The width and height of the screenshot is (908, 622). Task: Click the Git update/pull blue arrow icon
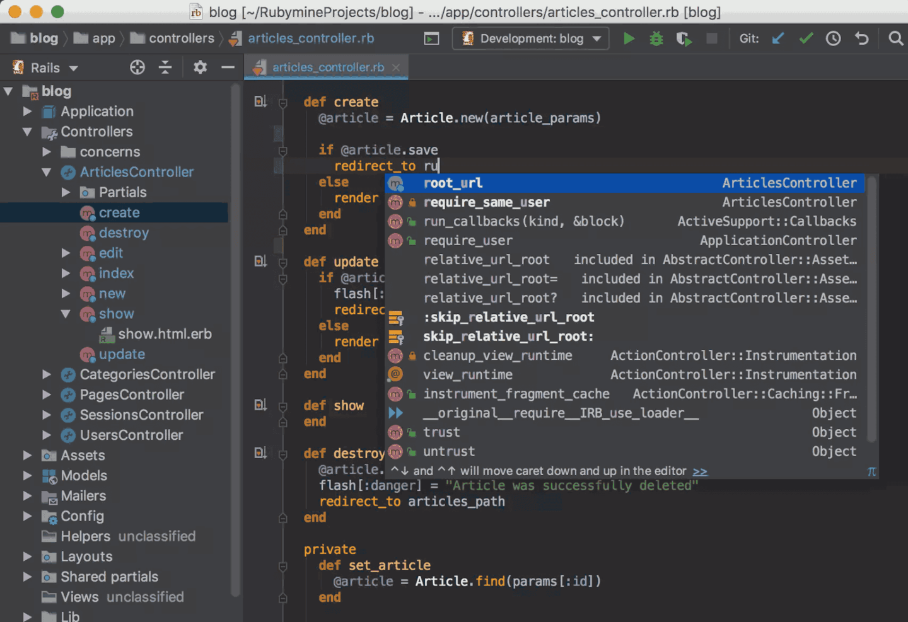[777, 38]
